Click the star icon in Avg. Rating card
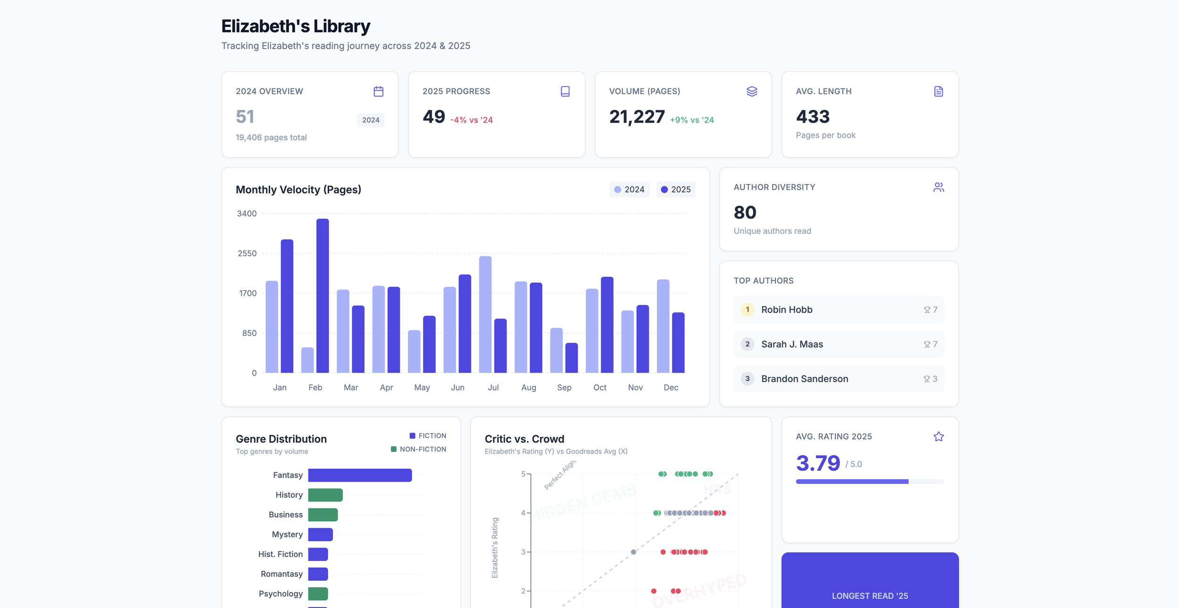1179x608 pixels. coord(938,437)
